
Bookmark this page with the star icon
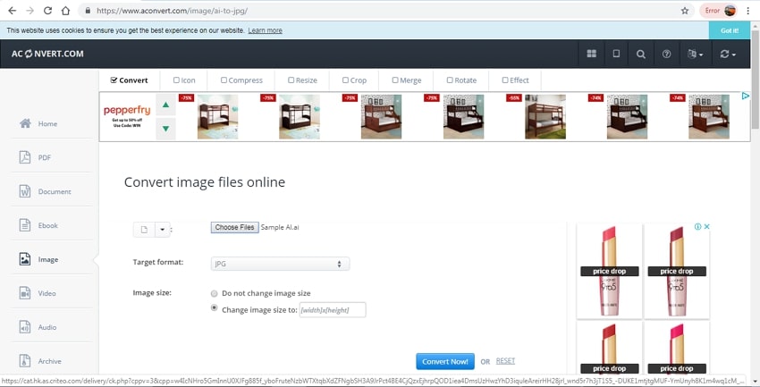[x=685, y=11]
